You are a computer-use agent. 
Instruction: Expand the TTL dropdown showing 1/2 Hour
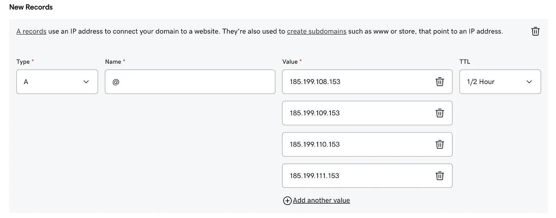[500, 82]
